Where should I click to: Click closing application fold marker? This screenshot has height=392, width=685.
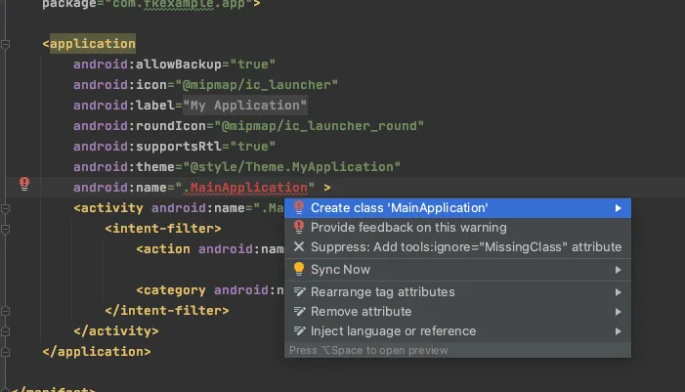[5, 352]
